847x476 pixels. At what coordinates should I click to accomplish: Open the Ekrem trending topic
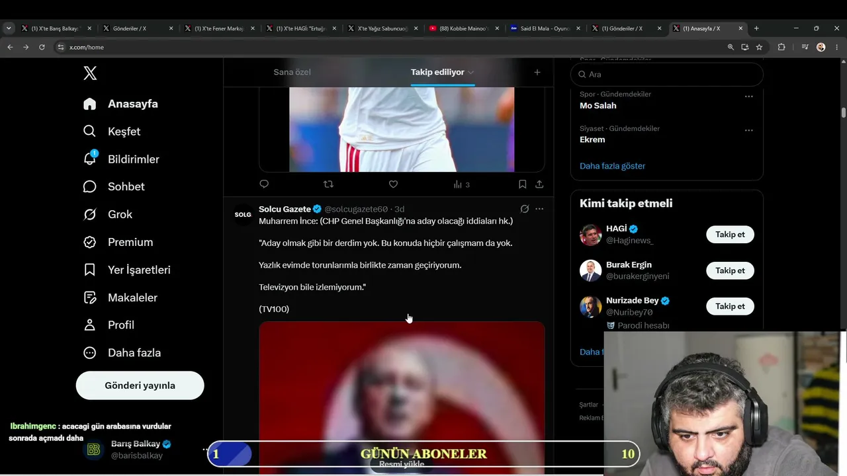592,139
